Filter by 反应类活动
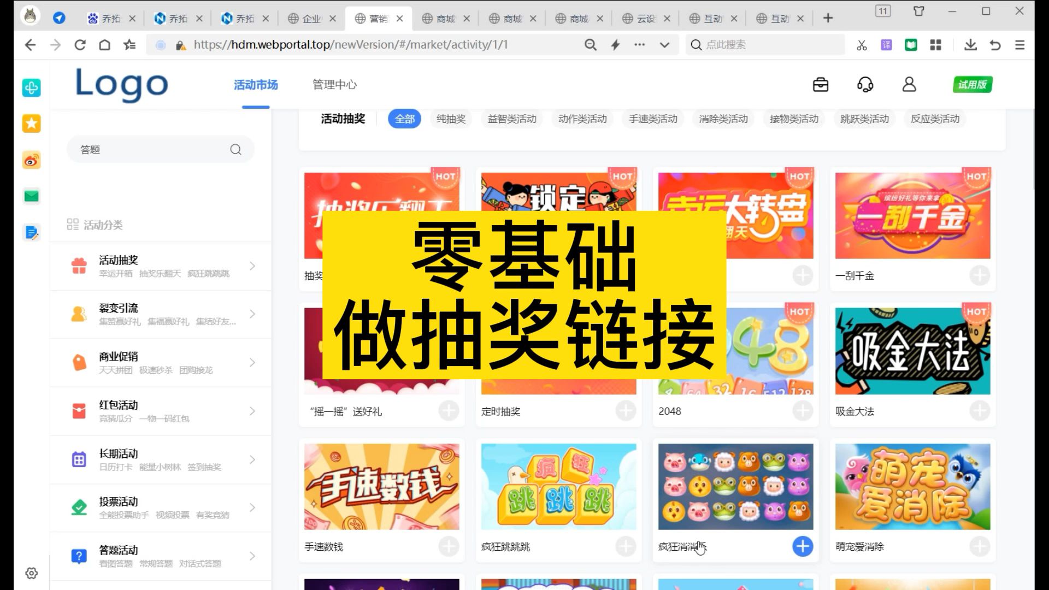Viewport: 1049px width, 590px height. pos(935,119)
